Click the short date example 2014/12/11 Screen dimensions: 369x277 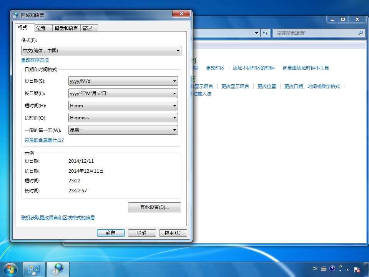(x=81, y=161)
